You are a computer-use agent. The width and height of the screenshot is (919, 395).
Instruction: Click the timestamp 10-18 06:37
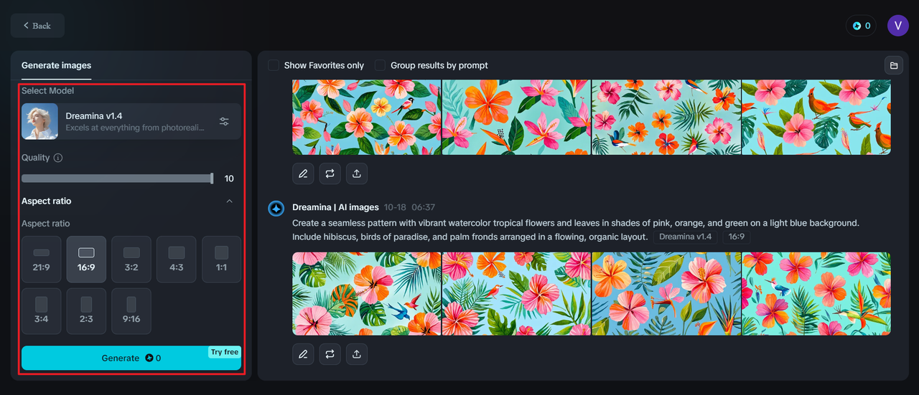[409, 207]
